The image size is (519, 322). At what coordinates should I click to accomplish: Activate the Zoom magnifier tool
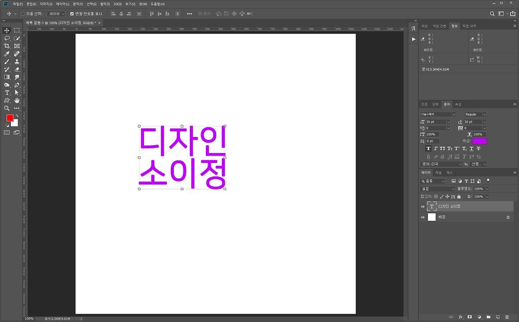coord(7,108)
